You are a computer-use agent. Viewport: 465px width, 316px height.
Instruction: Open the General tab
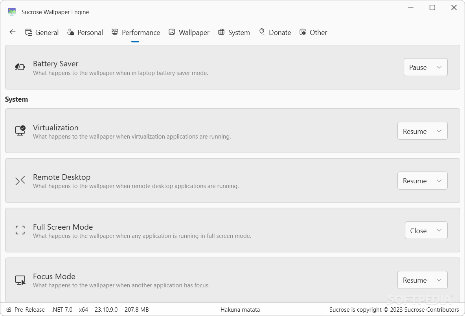pos(42,32)
